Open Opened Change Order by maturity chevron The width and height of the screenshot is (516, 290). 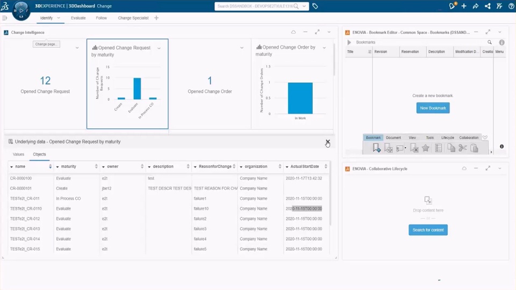pos(324,48)
